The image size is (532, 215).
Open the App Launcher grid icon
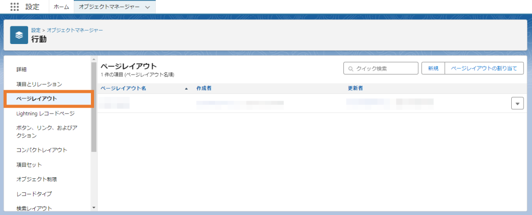(x=15, y=7)
